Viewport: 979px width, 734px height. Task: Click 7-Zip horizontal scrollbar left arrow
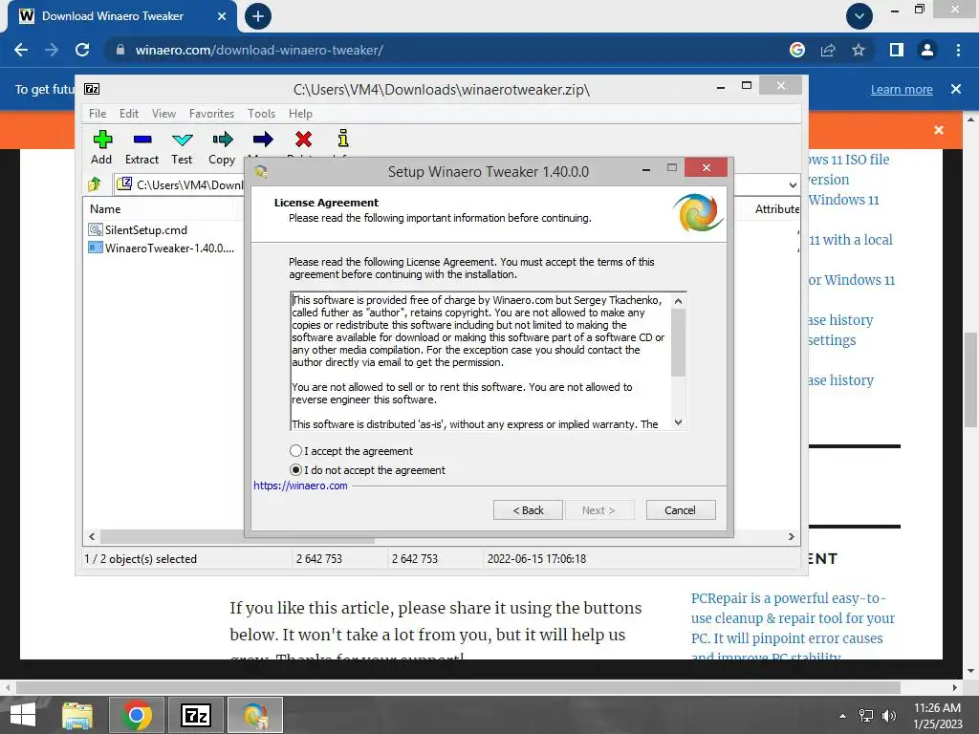pyautogui.click(x=92, y=536)
